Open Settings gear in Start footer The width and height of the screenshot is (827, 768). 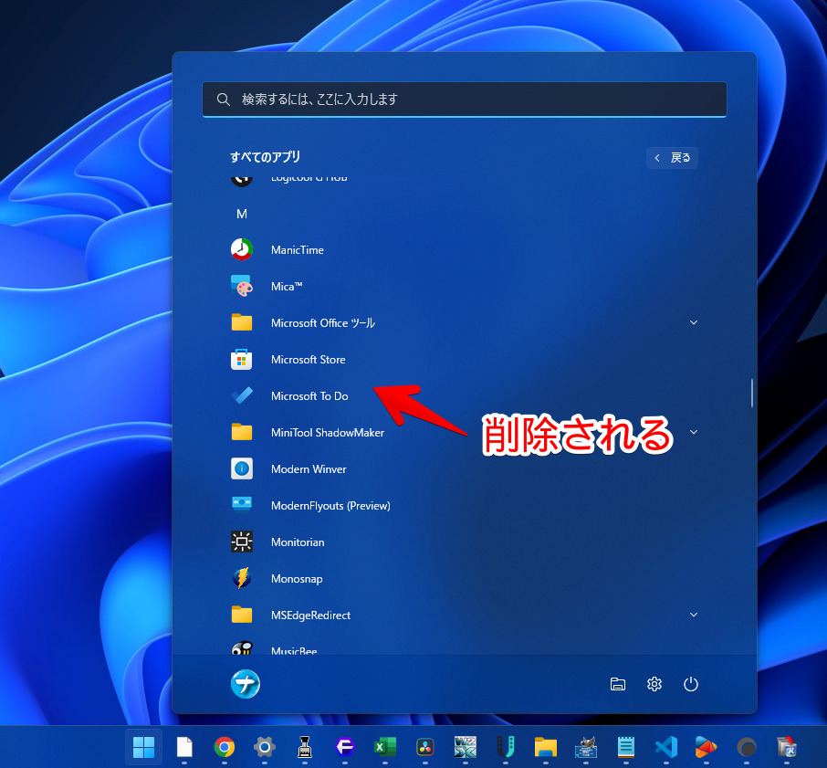pyautogui.click(x=654, y=684)
